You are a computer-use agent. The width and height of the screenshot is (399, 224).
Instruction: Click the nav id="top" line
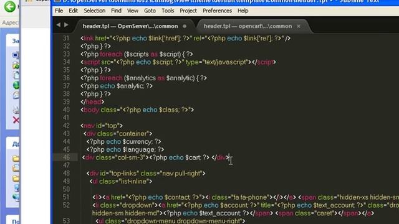102,126
